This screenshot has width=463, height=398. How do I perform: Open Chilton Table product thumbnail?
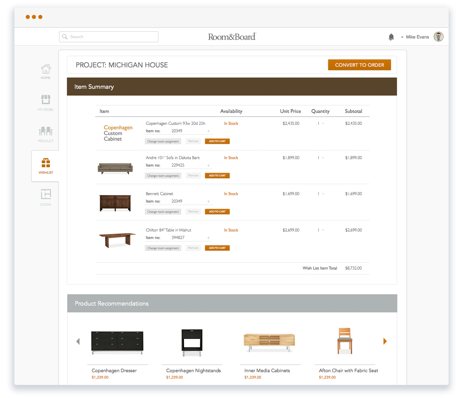pos(117,240)
